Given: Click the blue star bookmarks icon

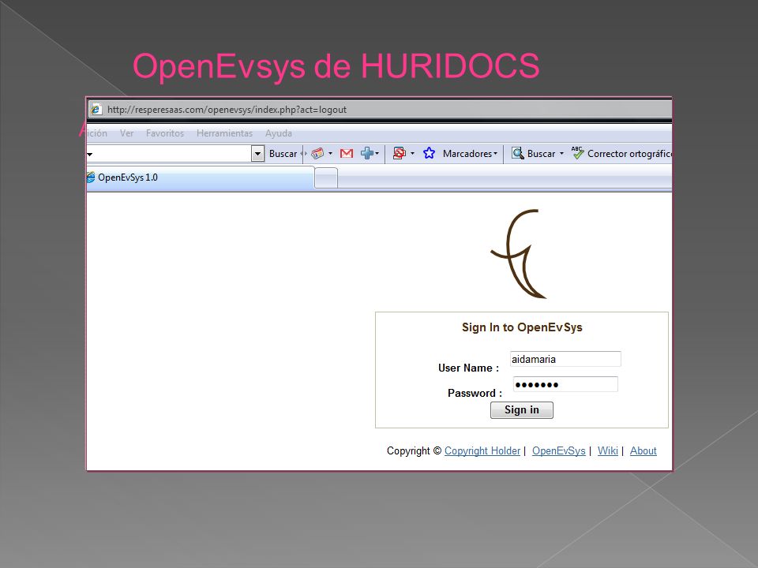Looking at the screenshot, I should 429,153.
